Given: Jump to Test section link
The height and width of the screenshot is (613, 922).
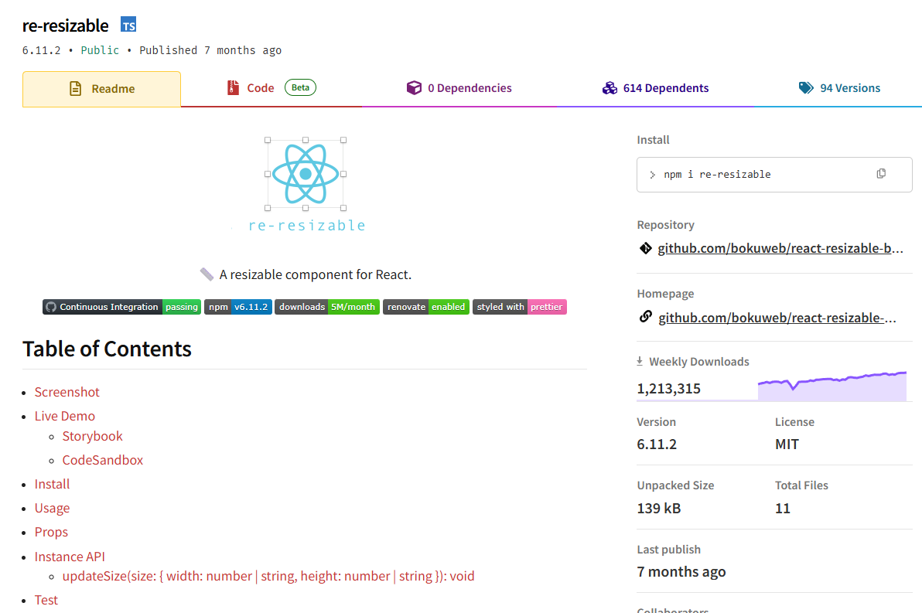Looking at the screenshot, I should click(46, 600).
